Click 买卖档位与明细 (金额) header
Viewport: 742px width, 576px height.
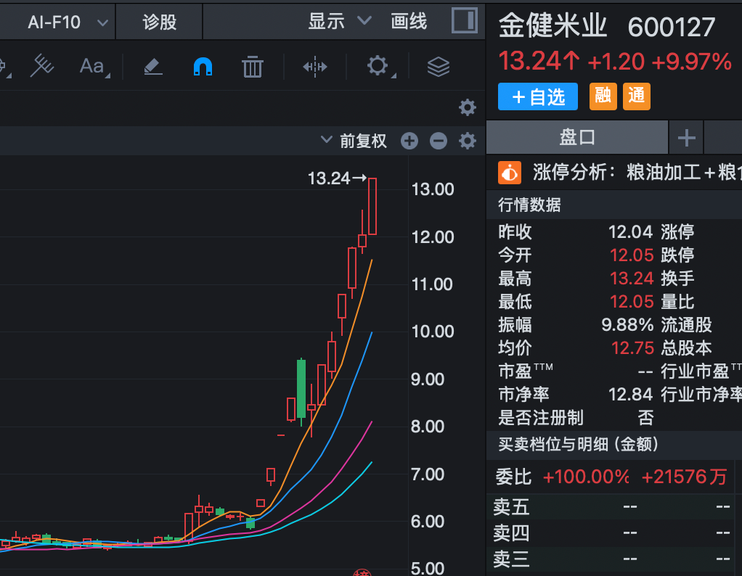point(578,444)
